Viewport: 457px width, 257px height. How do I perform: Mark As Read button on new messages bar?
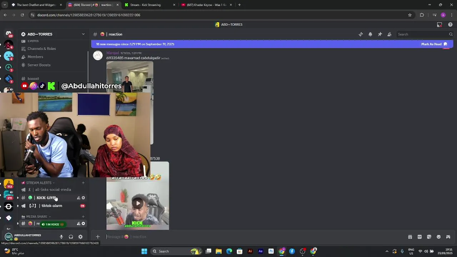click(x=434, y=44)
